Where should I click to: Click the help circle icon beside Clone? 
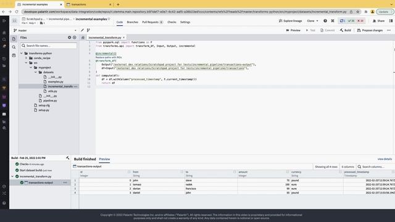click(x=325, y=21)
